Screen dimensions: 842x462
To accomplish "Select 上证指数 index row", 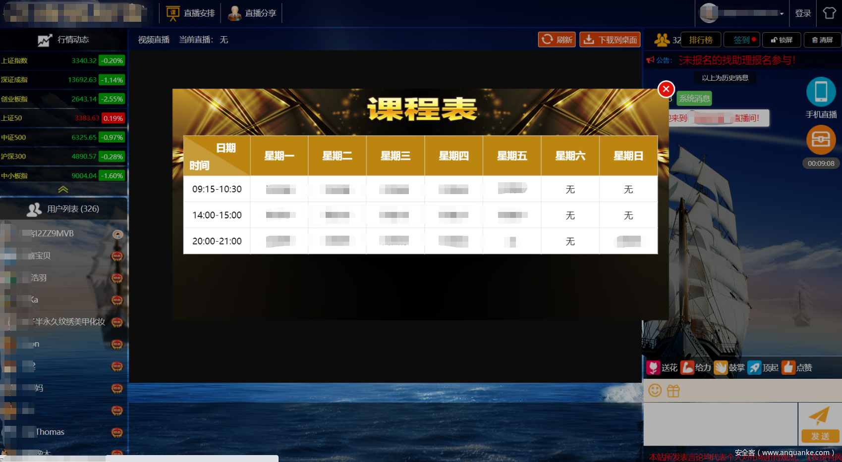I will click(x=63, y=61).
